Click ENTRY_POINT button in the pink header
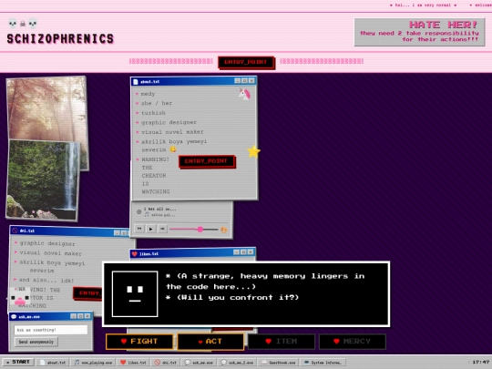Image resolution: width=492 pixels, height=369 pixels. coord(246,62)
